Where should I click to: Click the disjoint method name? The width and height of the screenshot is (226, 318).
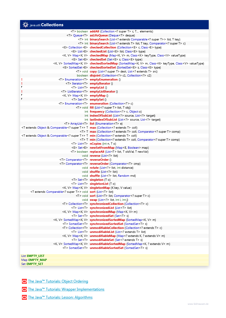pos(95,76)
